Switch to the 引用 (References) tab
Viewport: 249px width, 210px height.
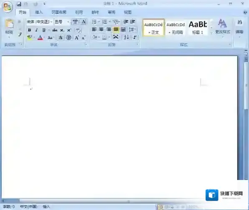79,12
